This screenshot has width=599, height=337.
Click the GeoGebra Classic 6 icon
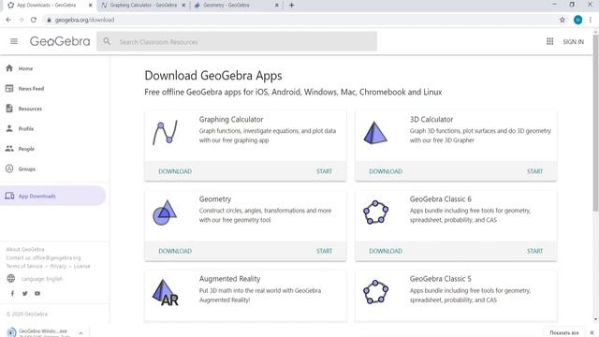[x=375, y=212]
